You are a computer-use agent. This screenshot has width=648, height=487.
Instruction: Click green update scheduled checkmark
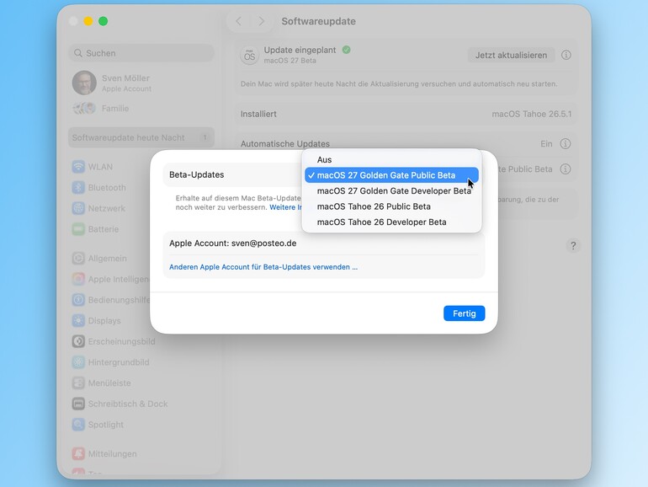(x=347, y=50)
